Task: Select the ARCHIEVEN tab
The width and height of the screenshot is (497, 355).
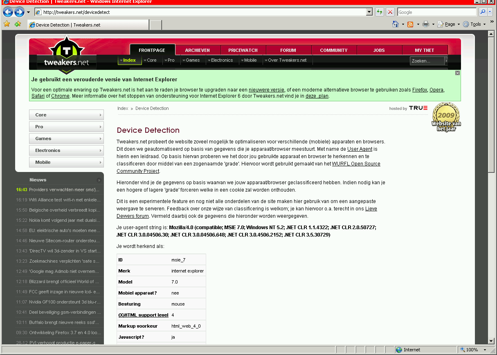Action: [198, 50]
